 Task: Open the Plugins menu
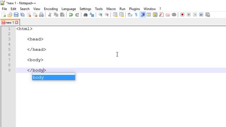pyautogui.click(x=135, y=9)
